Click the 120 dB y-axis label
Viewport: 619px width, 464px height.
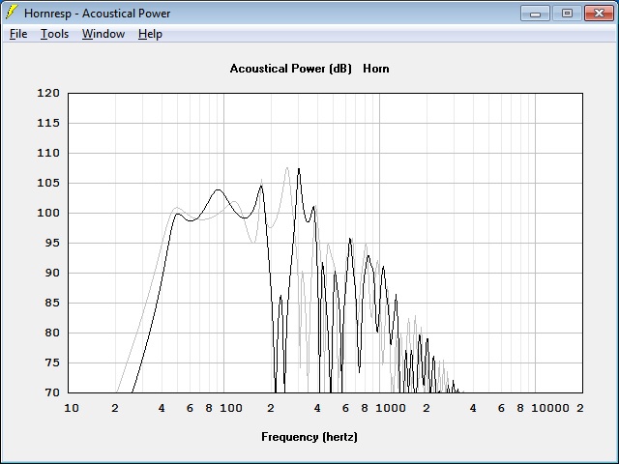point(48,93)
